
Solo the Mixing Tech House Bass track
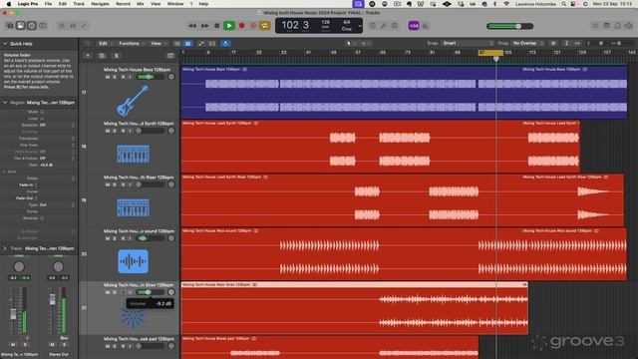pos(115,77)
